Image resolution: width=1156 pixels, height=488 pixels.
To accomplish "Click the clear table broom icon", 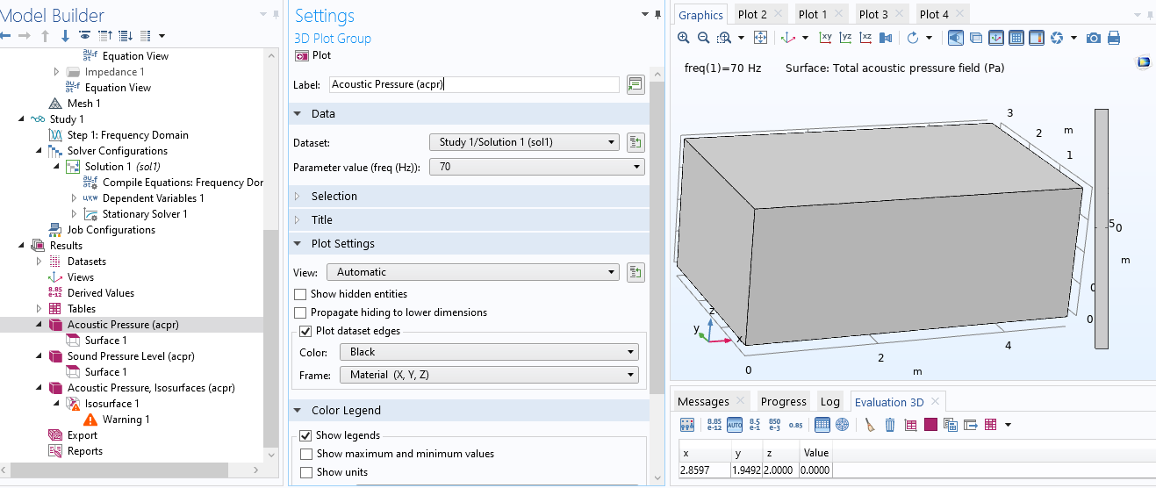I will (870, 425).
